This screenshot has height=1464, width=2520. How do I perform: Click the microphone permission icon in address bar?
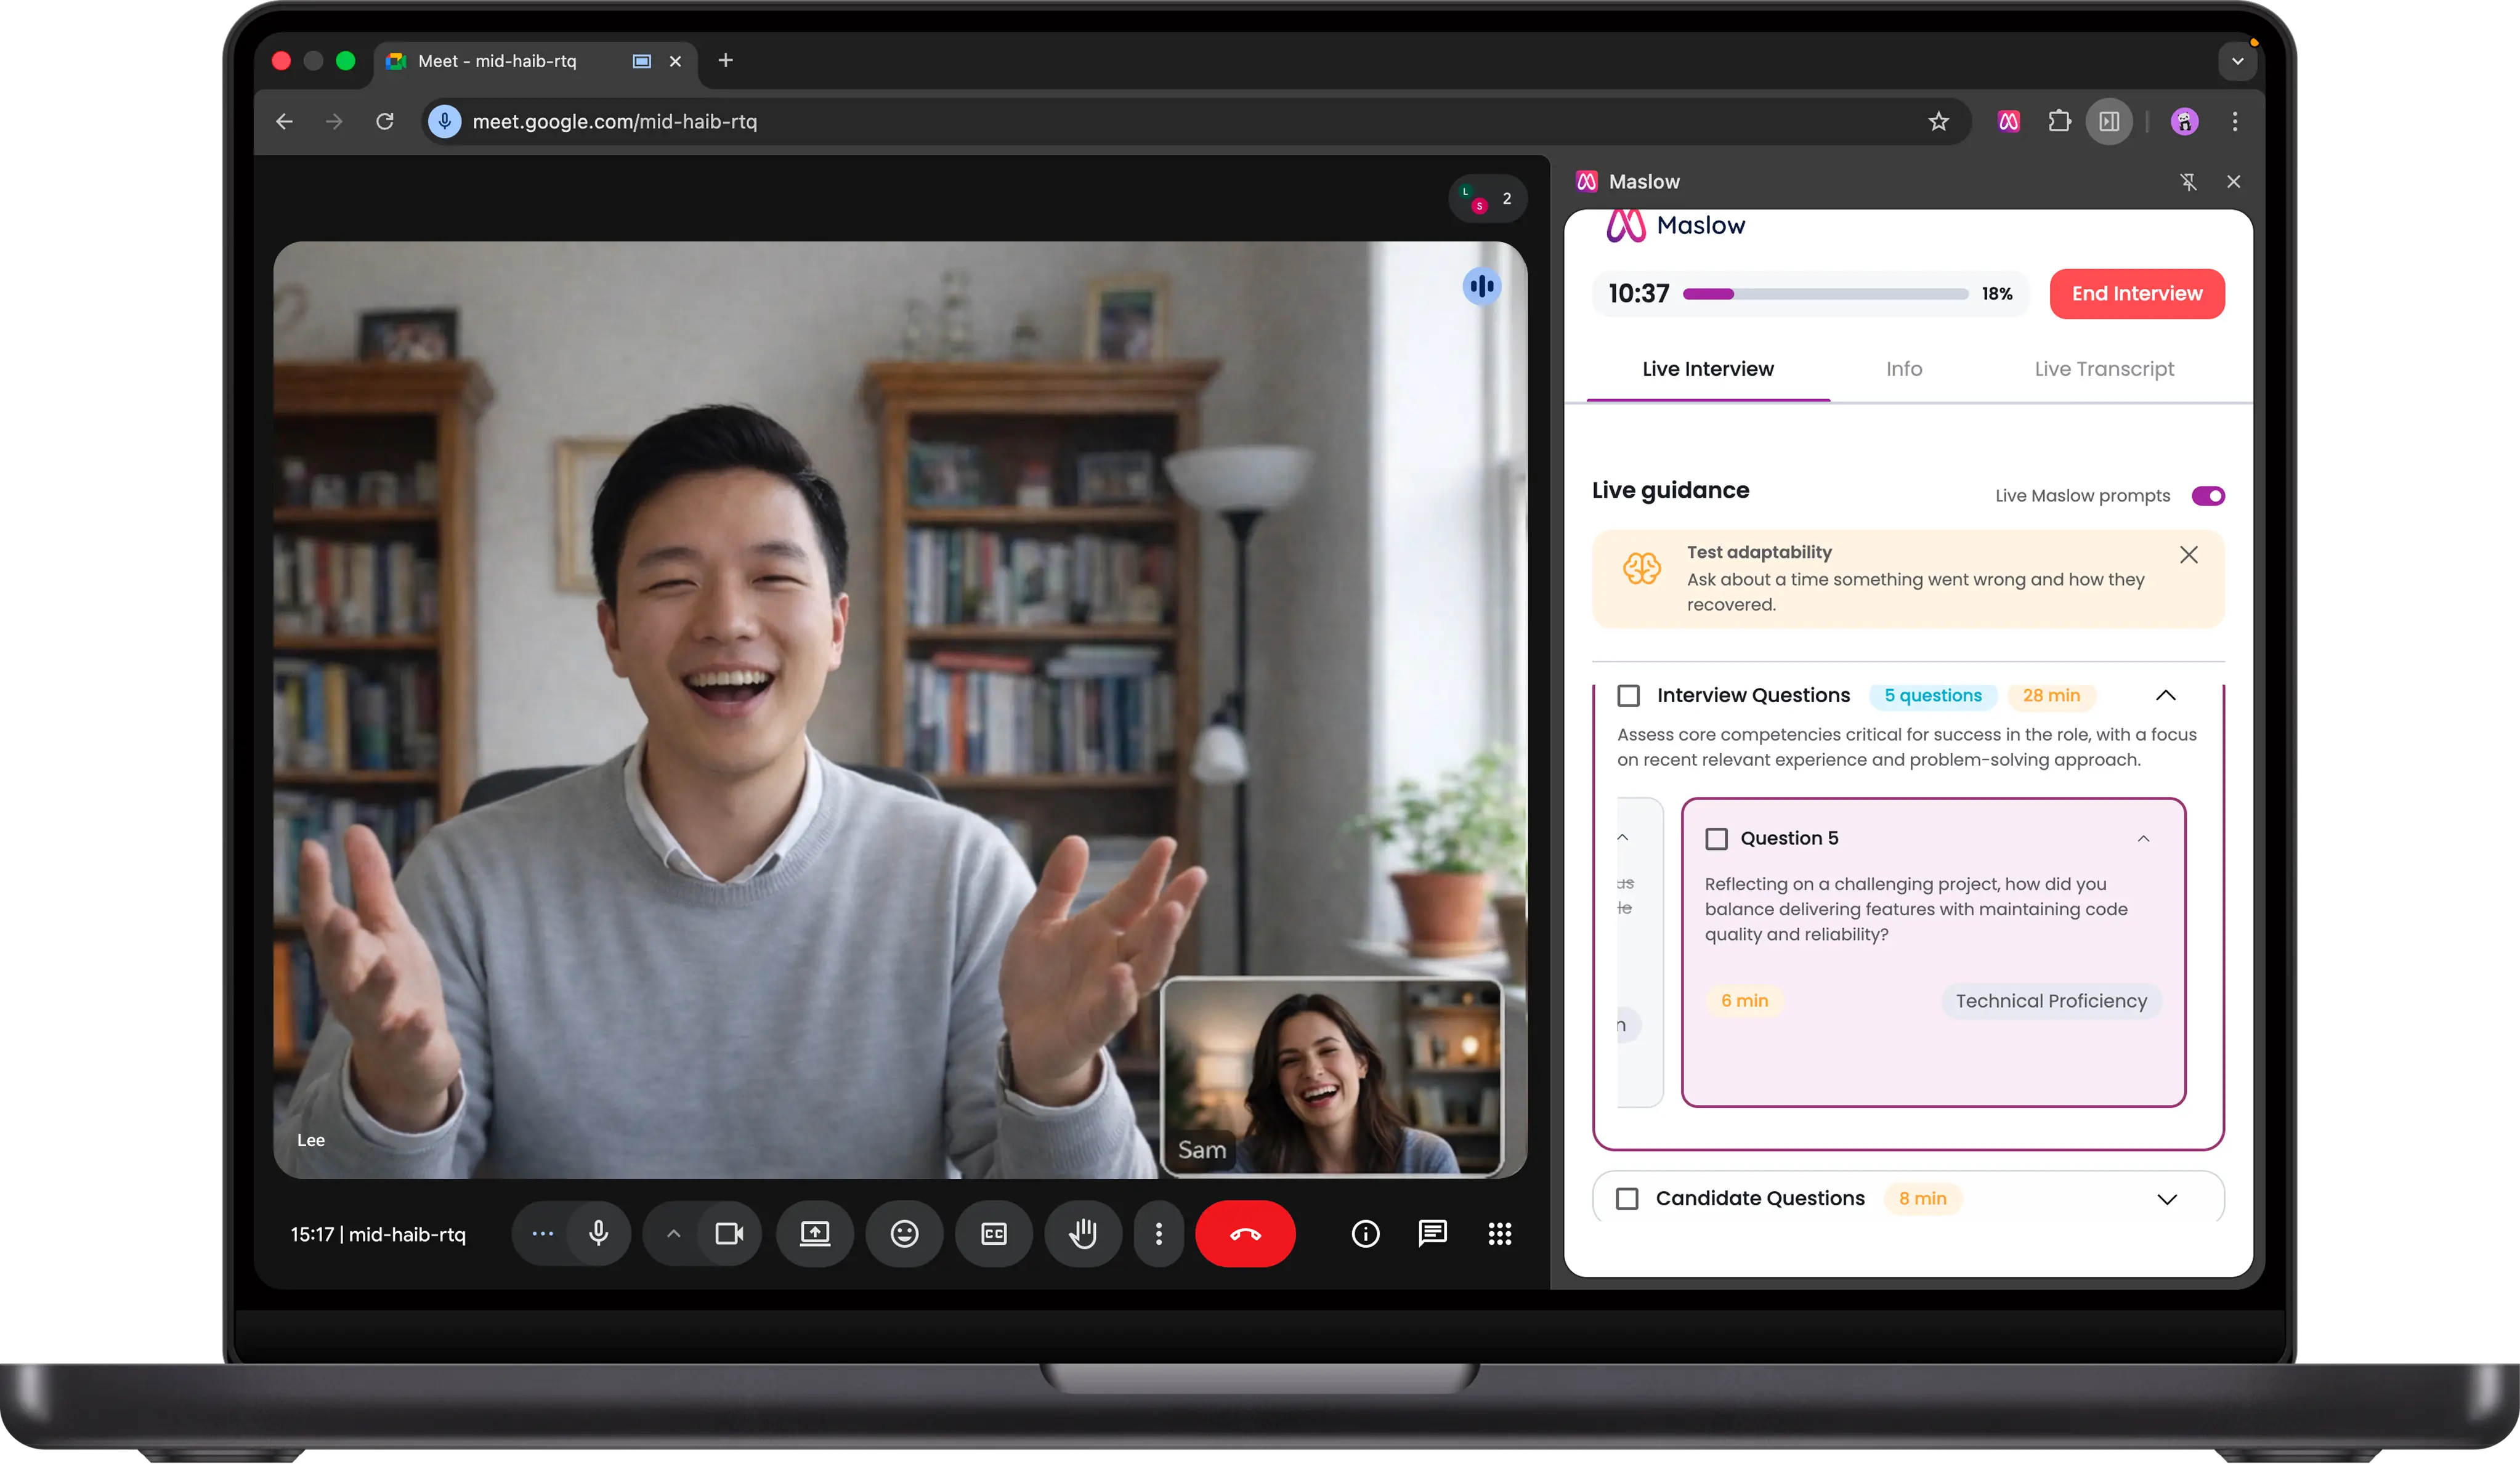445,121
